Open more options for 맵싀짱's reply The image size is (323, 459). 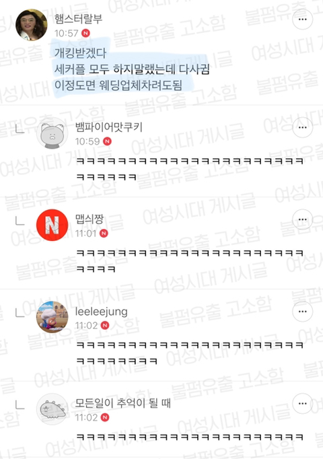pyautogui.click(x=303, y=219)
